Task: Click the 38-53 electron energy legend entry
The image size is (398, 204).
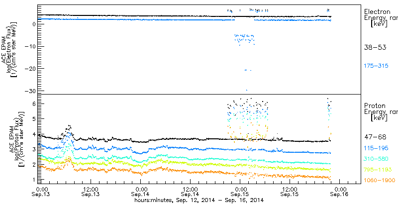Action: point(375,47)
